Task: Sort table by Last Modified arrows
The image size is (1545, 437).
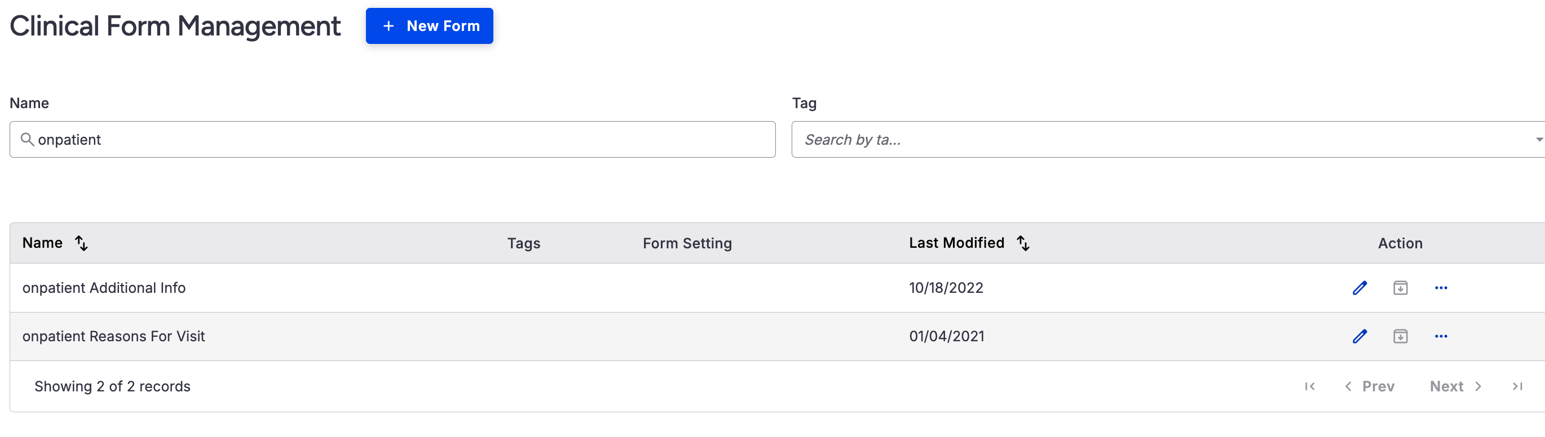Action: click(x=1023, y=243)
